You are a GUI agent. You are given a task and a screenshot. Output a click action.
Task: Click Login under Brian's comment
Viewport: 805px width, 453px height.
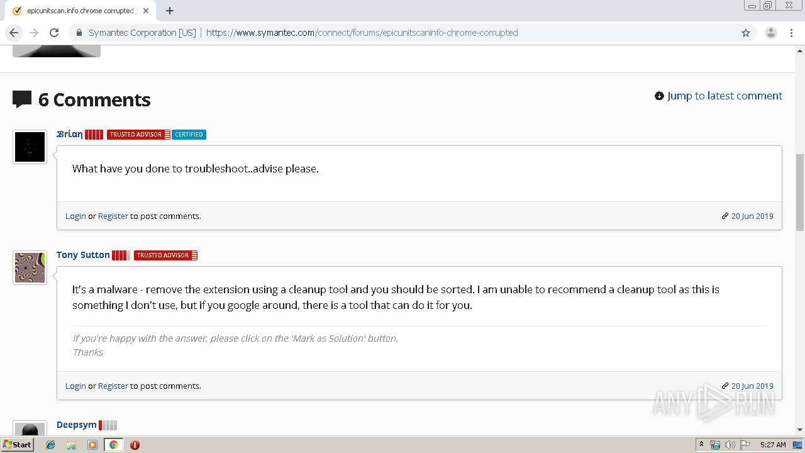tap(75, 216)
